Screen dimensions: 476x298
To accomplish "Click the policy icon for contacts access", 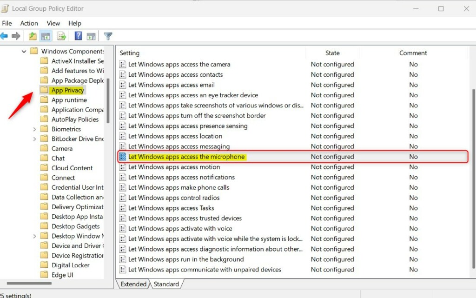I will point(123,75).
